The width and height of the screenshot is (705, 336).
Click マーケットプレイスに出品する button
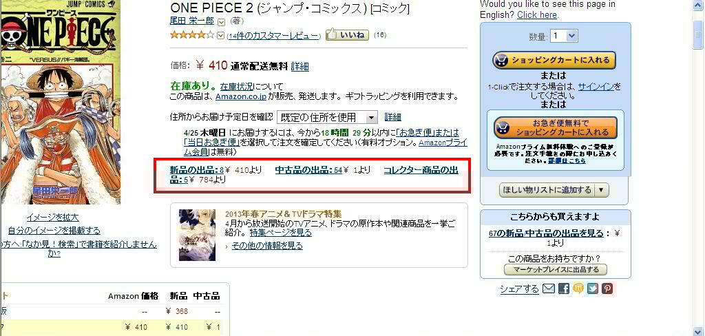tap(556, 270)
